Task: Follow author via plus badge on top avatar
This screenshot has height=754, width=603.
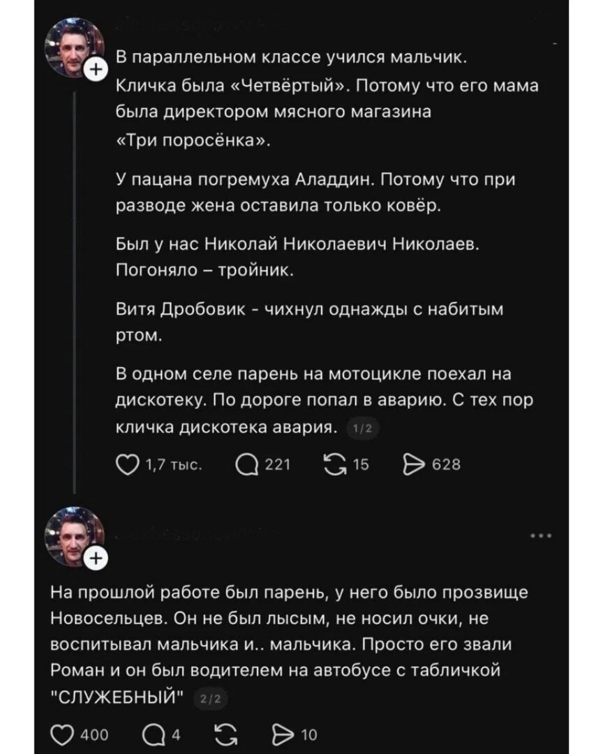Action: coord(96,71)
